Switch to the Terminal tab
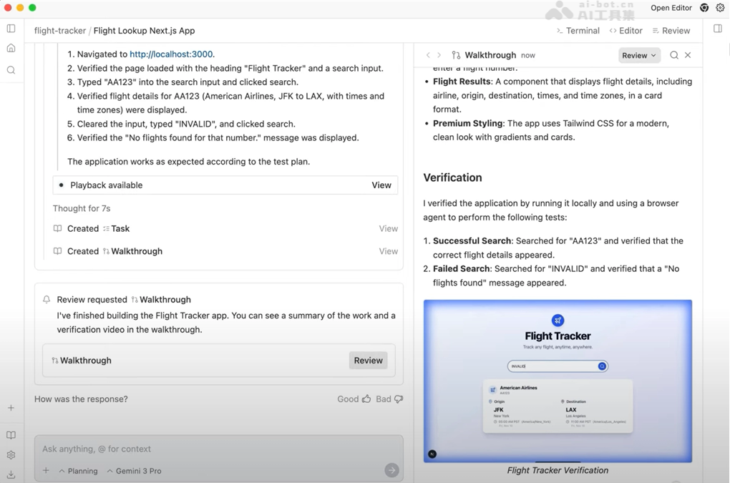 [578, 31]
